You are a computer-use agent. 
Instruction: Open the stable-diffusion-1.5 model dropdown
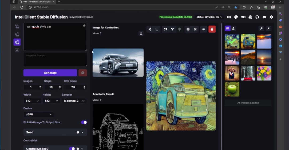(209, 17)
